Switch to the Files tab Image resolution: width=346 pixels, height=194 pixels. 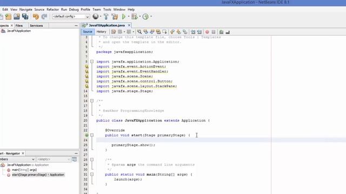pos(19,26)
